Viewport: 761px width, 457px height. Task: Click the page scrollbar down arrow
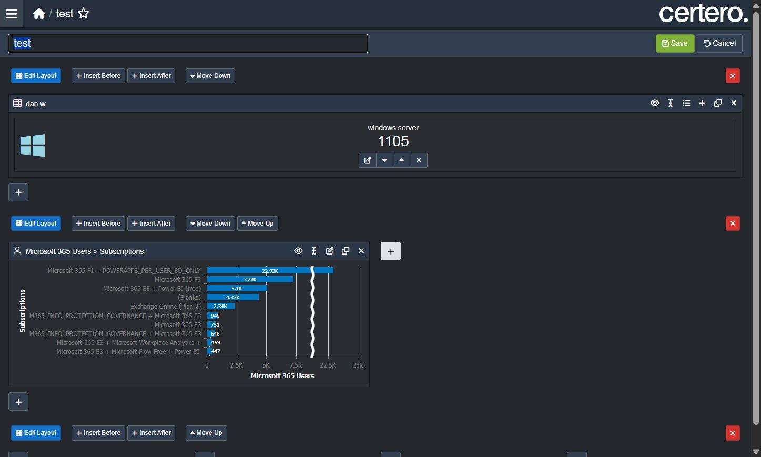click(x=756, y=452)
